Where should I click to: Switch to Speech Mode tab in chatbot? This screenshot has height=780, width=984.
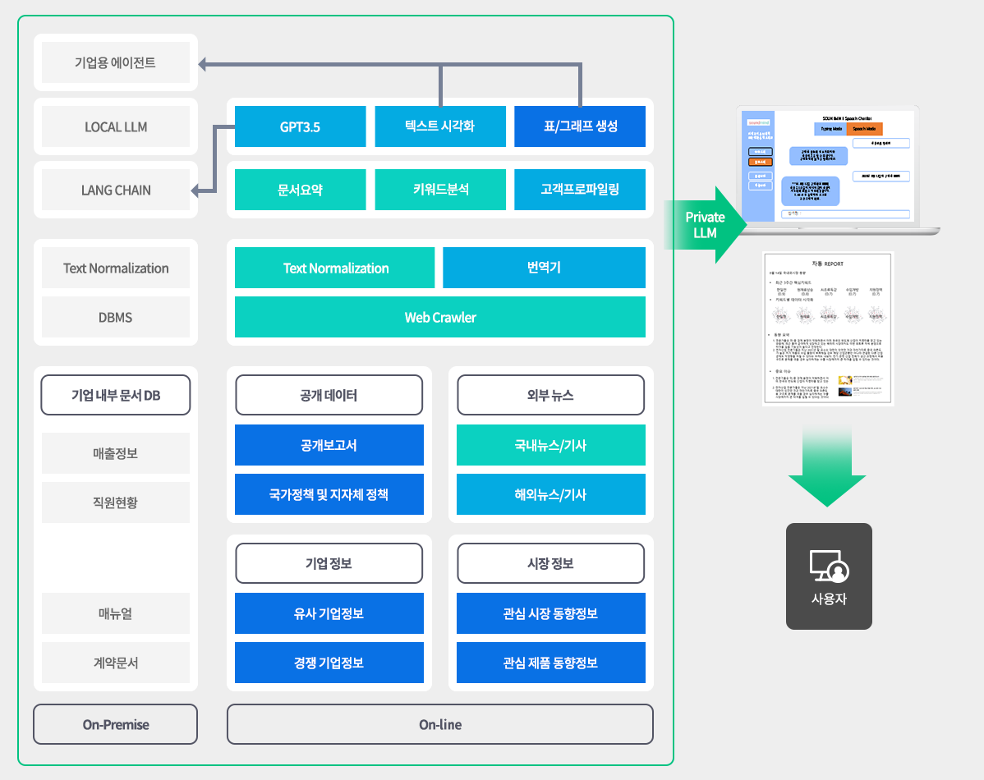click(864, 129)
